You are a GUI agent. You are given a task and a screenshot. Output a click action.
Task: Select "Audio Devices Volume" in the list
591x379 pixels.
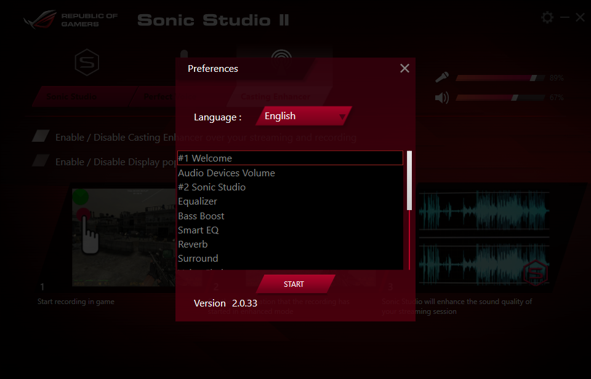(x=290, y=173)
